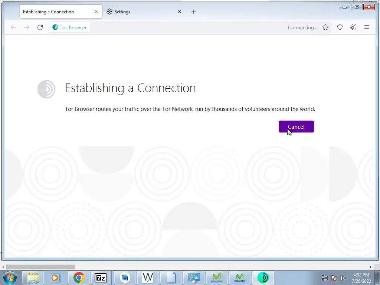The image size is (380, 285).
Task: Switch to Tor Browser taskbar icon
Action: pos(263,278)
